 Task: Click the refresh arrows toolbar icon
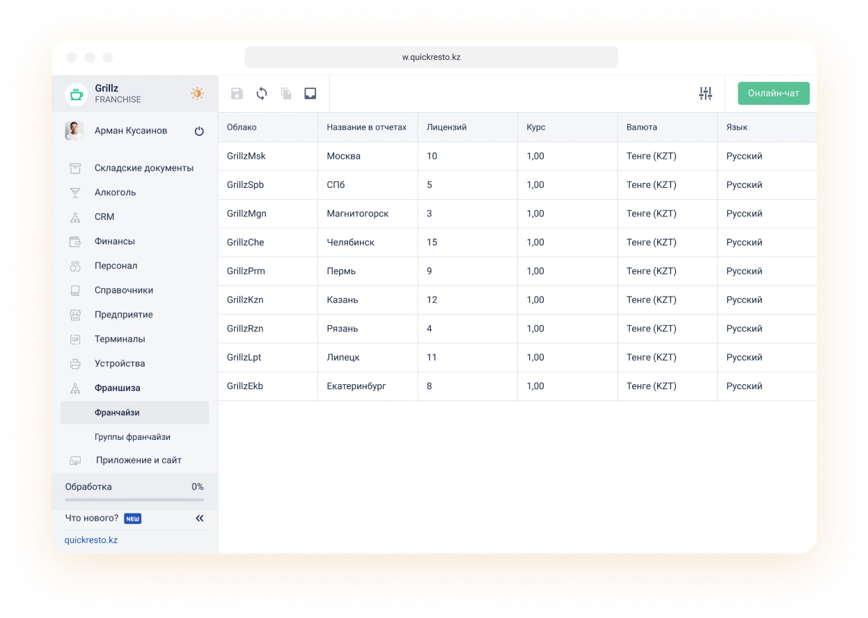click(262, 94)
